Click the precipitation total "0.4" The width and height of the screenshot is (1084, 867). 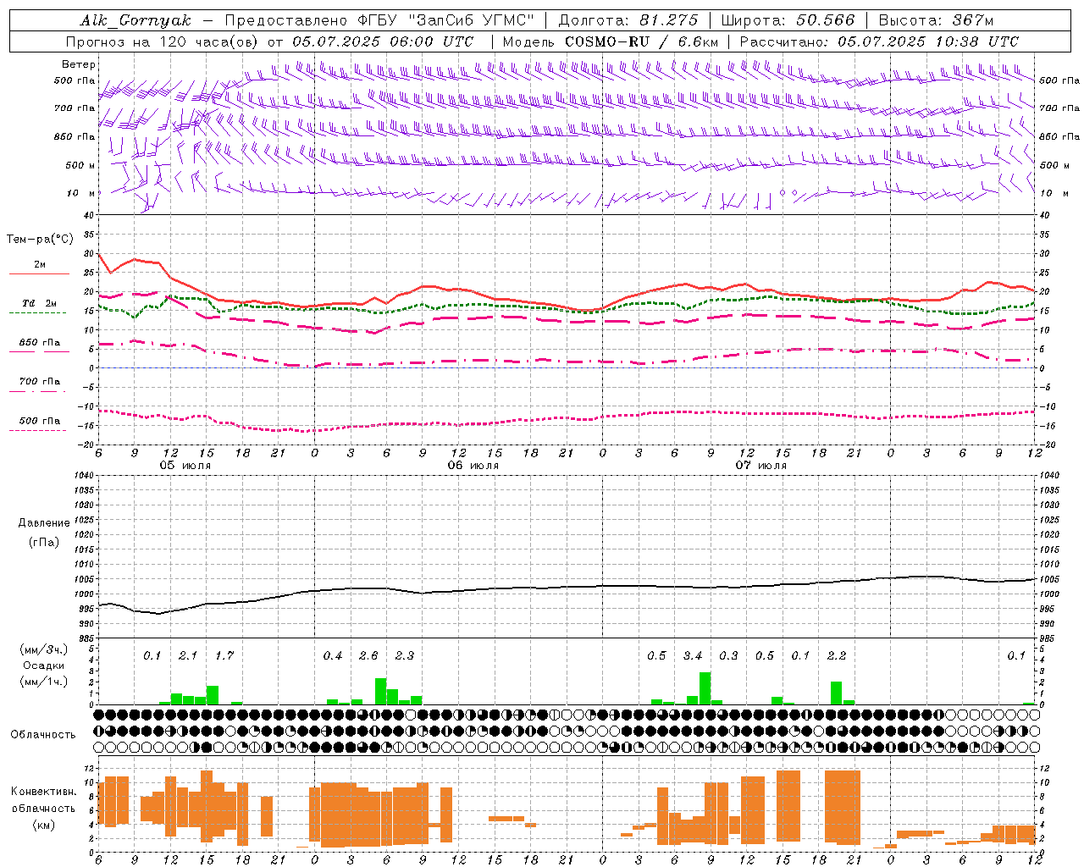tap(333, 655)
